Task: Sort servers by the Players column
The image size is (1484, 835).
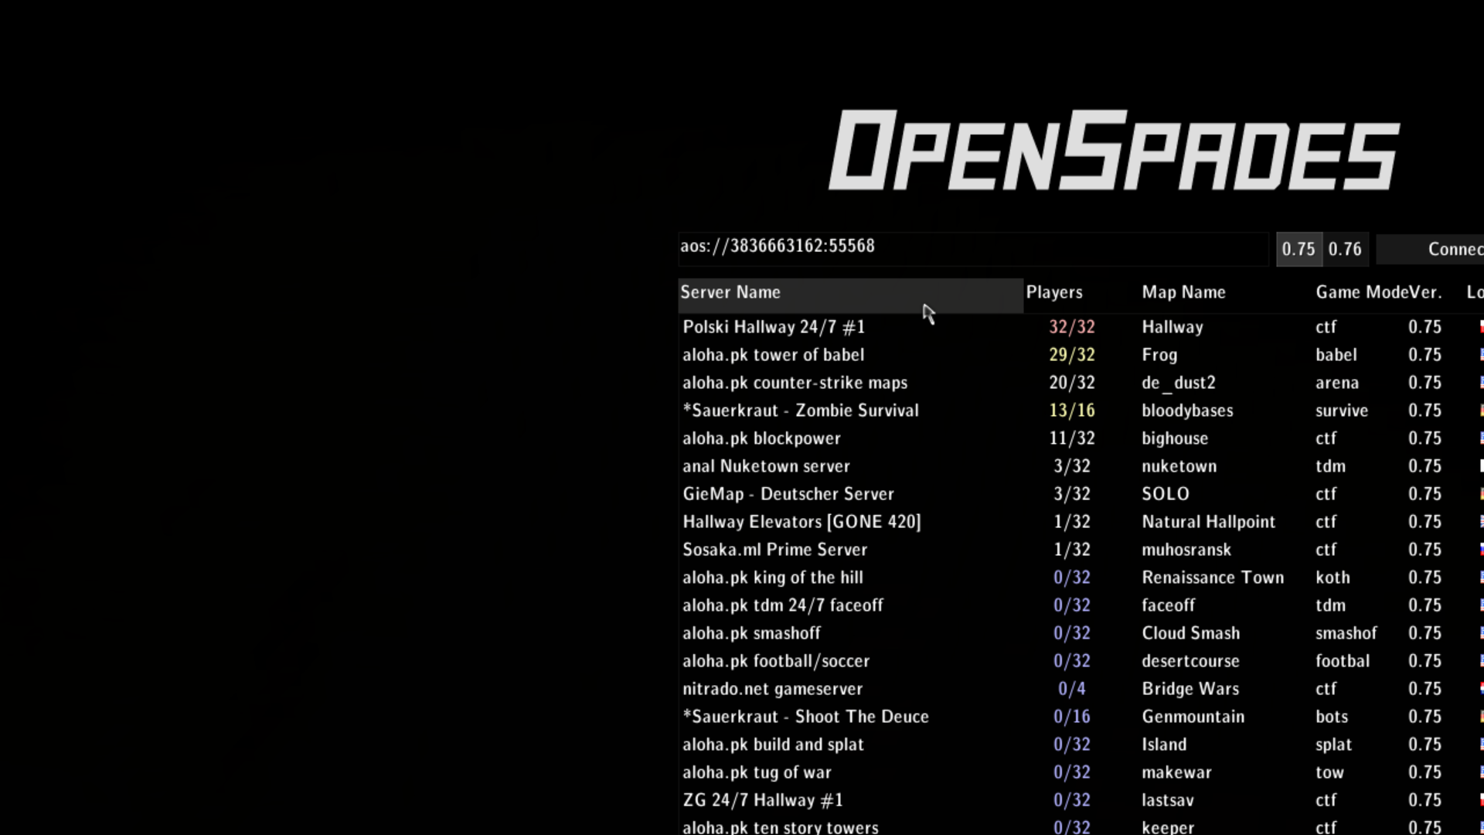Action: (x=1054, y=292)
